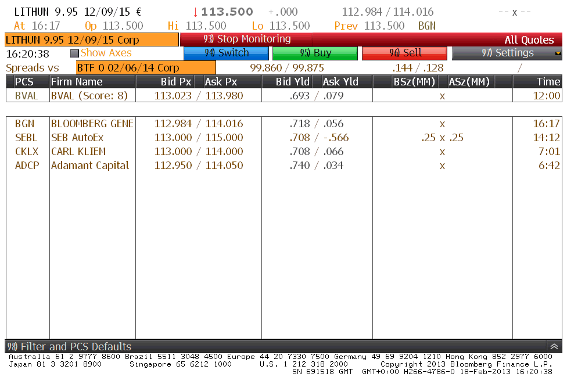Viewport: 567px width, 384px height.
Task: Select the ADCP row code
Action: point(27,166)
